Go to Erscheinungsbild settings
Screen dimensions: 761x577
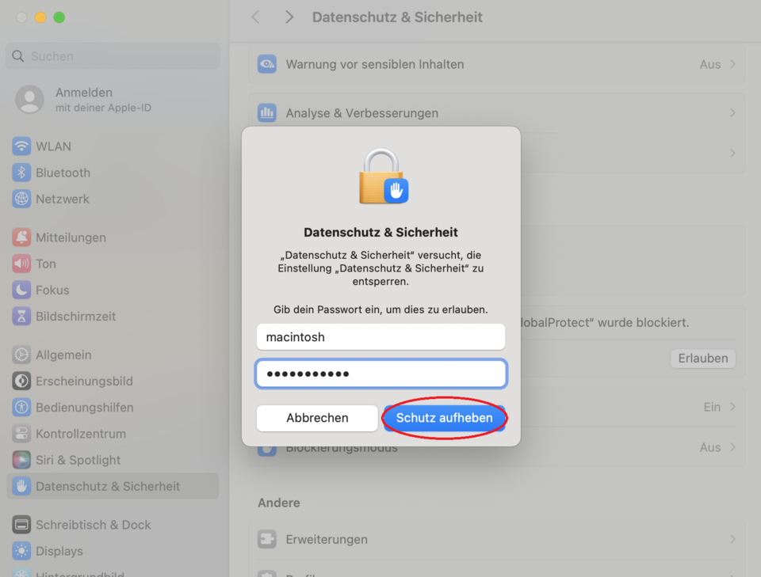pos(84,382)
